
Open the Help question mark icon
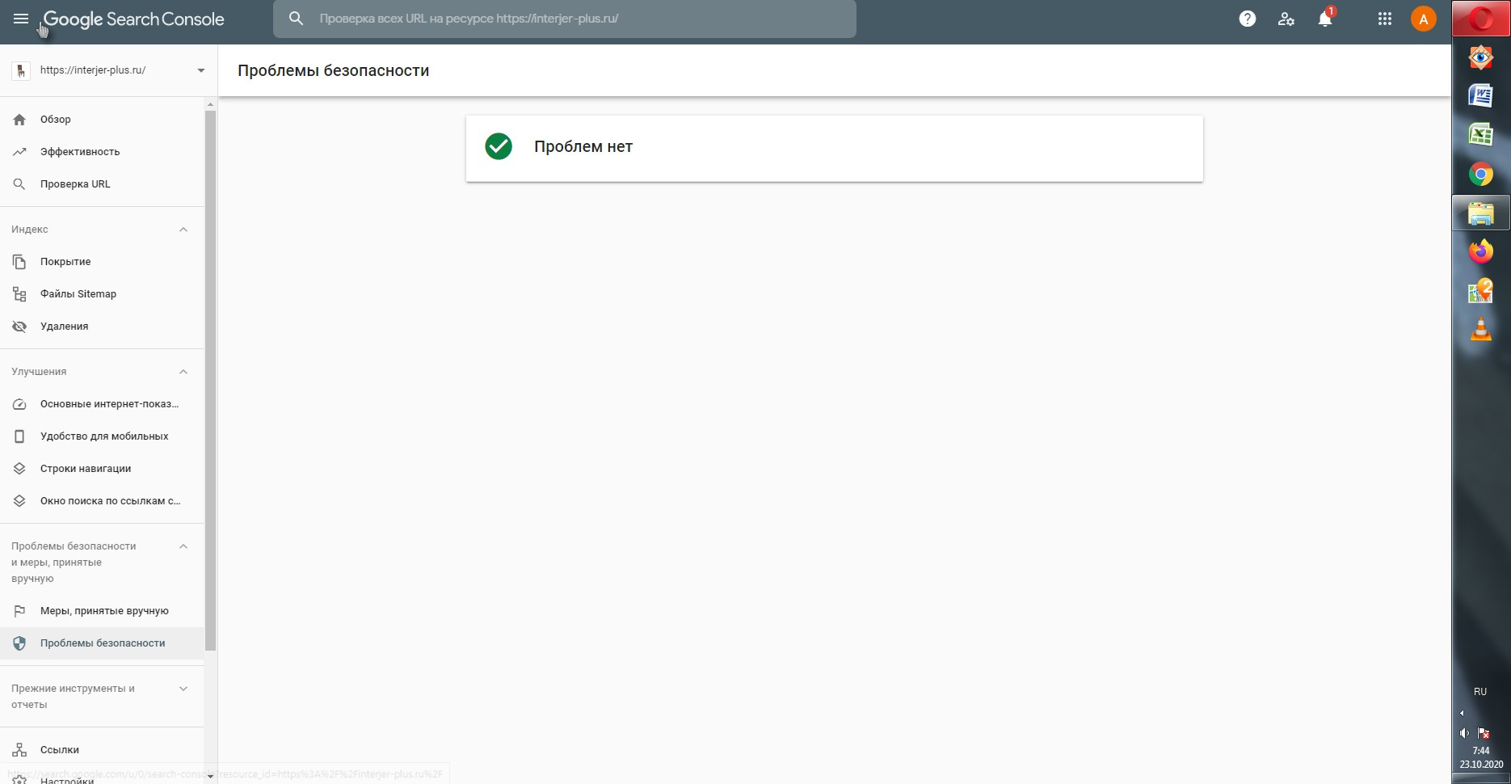pyautogui.click(x=1248, y=19)
